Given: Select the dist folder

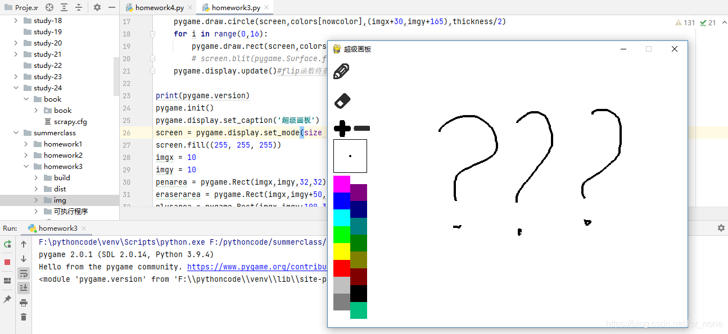Looking at the screenshot, I should [x=60, y=189].
